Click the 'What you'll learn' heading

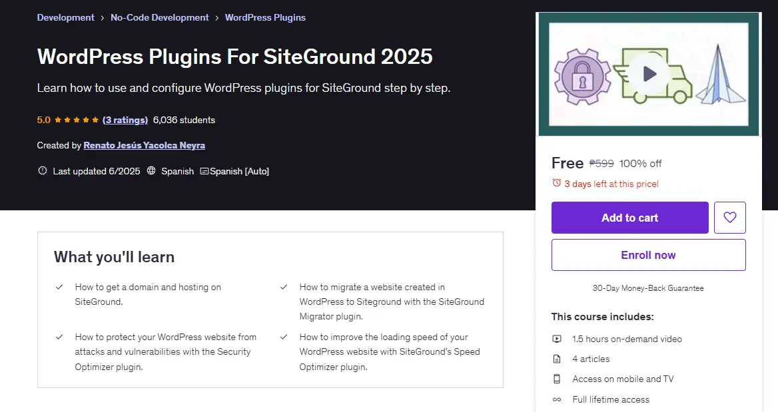(x=114, y=257)
